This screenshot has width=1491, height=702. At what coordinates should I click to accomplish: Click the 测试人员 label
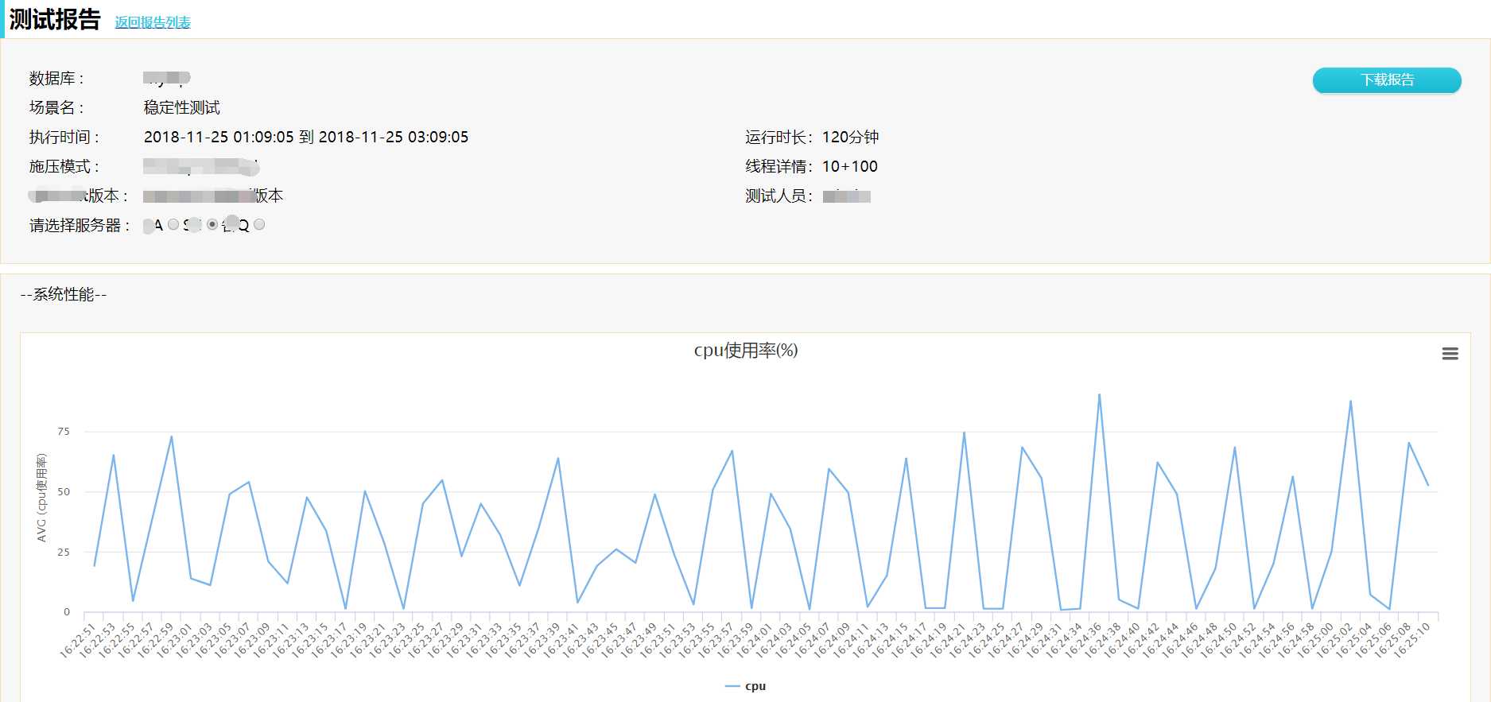[779, 196]
